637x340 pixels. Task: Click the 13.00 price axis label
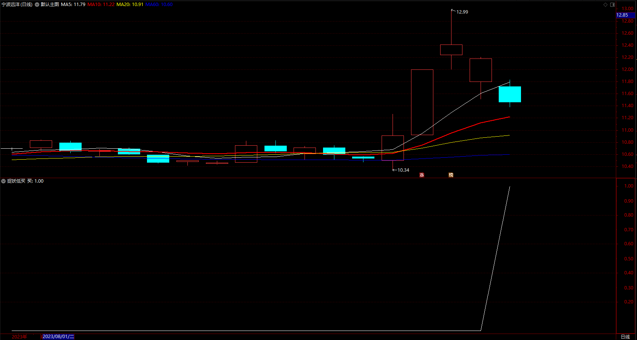coord(628,9)
